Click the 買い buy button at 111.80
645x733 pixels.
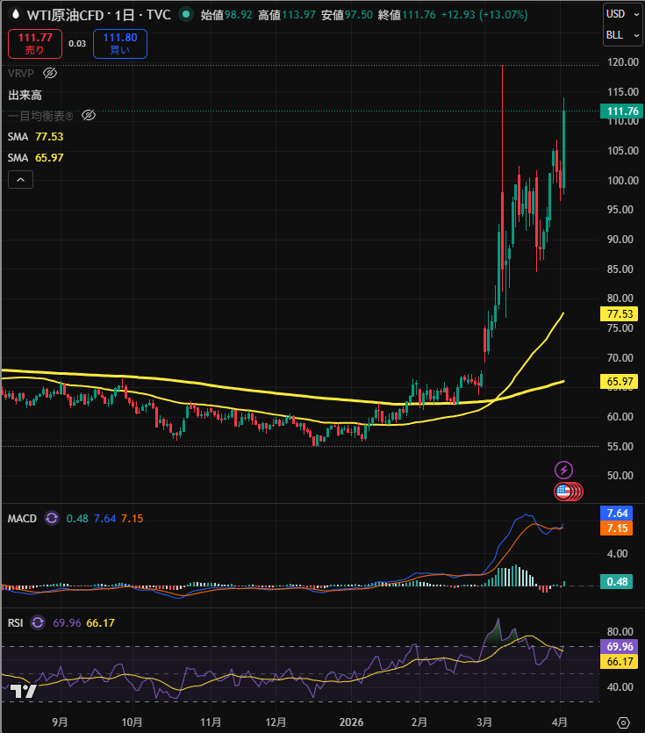122,43
